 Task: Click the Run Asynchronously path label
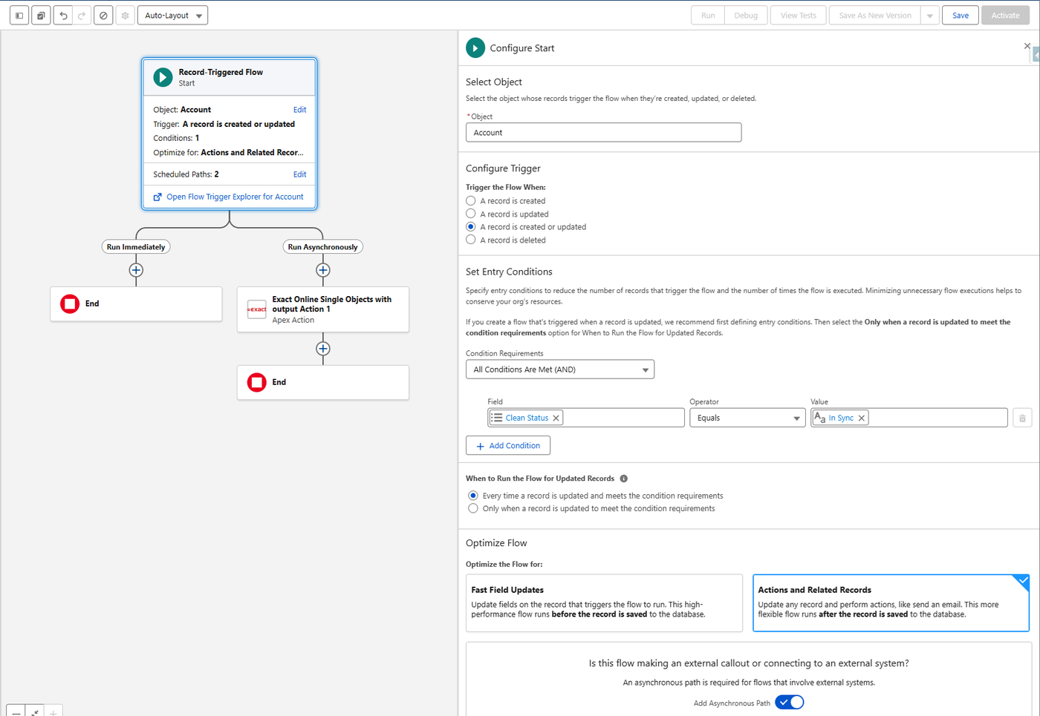(323, 247)
